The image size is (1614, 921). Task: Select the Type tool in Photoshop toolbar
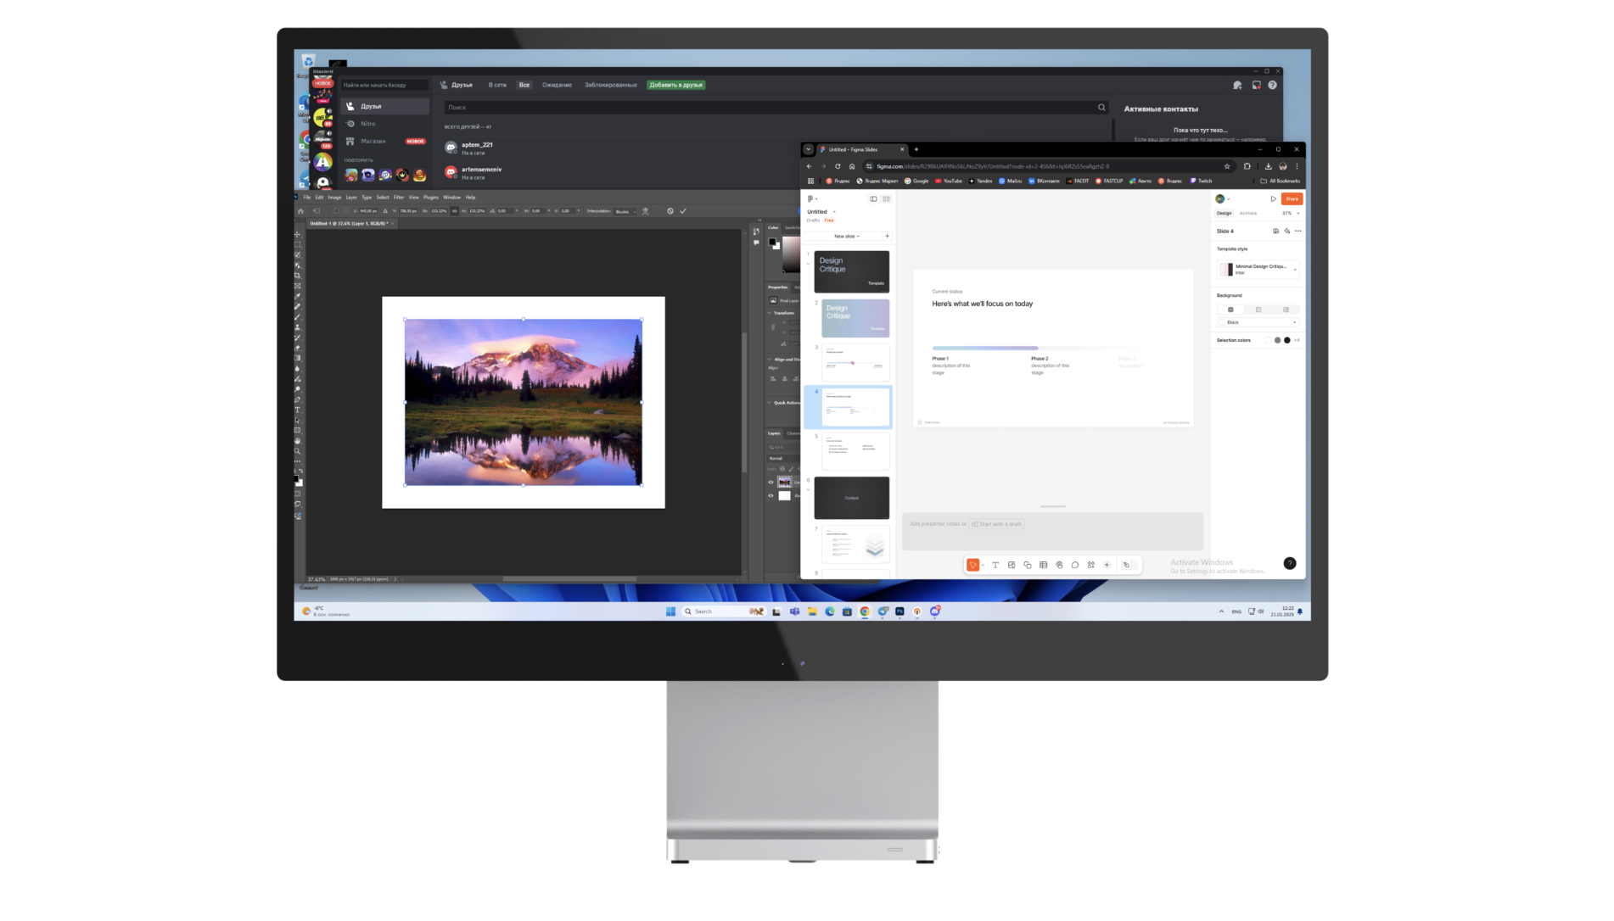(x=298, y=410)
